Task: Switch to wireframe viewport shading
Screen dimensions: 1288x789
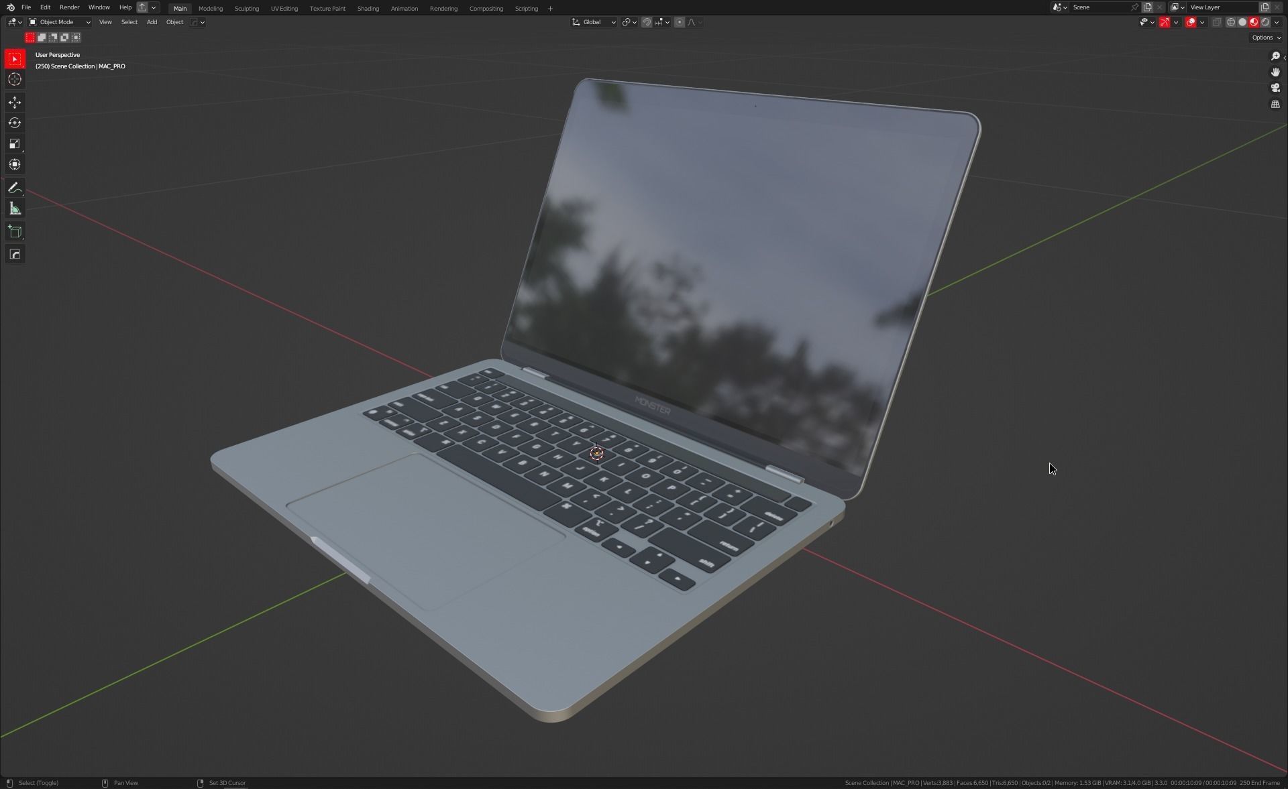Action: (1231, 22)
